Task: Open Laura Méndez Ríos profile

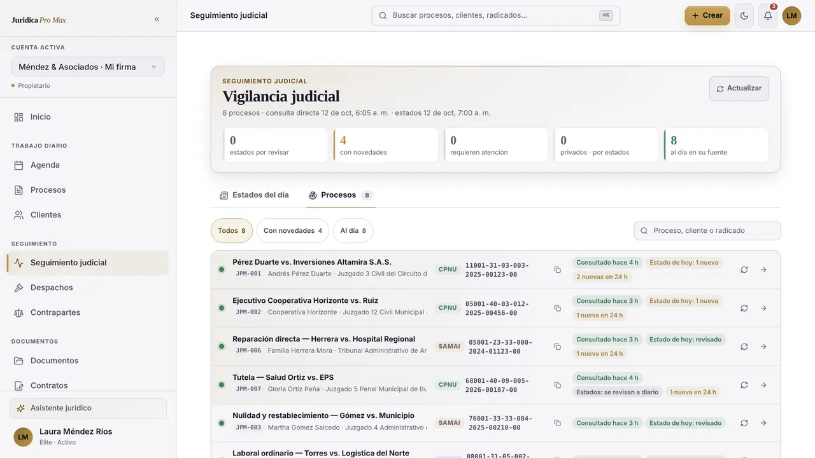Action: tap(88, 436)
